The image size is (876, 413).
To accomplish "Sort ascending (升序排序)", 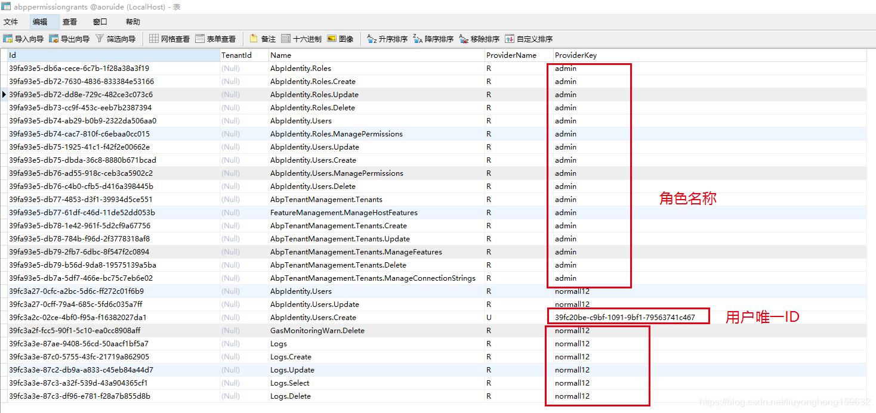I will (387, 39).
